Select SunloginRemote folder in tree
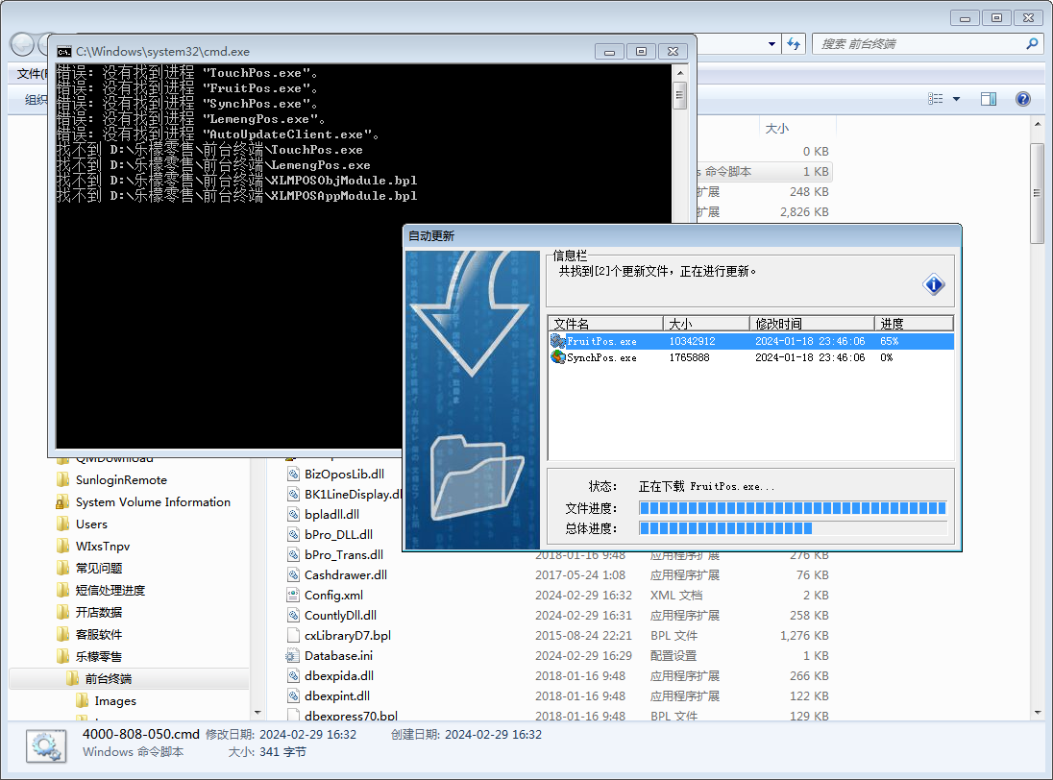 [121, 480]
